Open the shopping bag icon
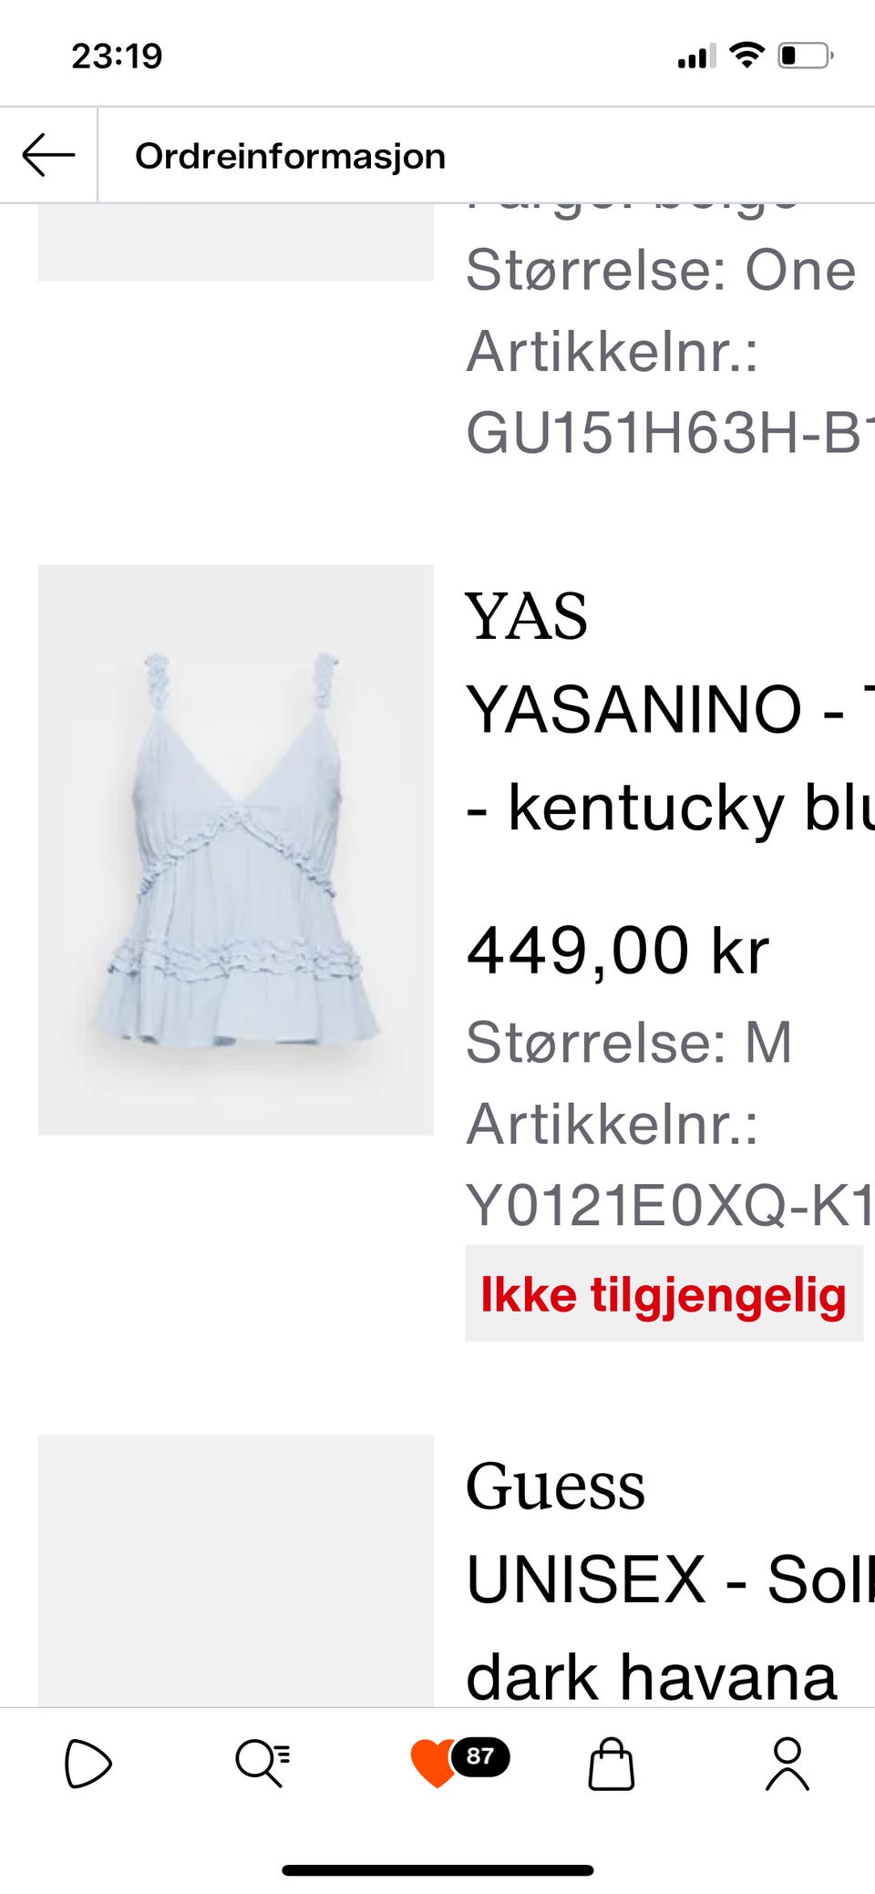The height and width of the screenshot is (1894, 875). 611,1764
